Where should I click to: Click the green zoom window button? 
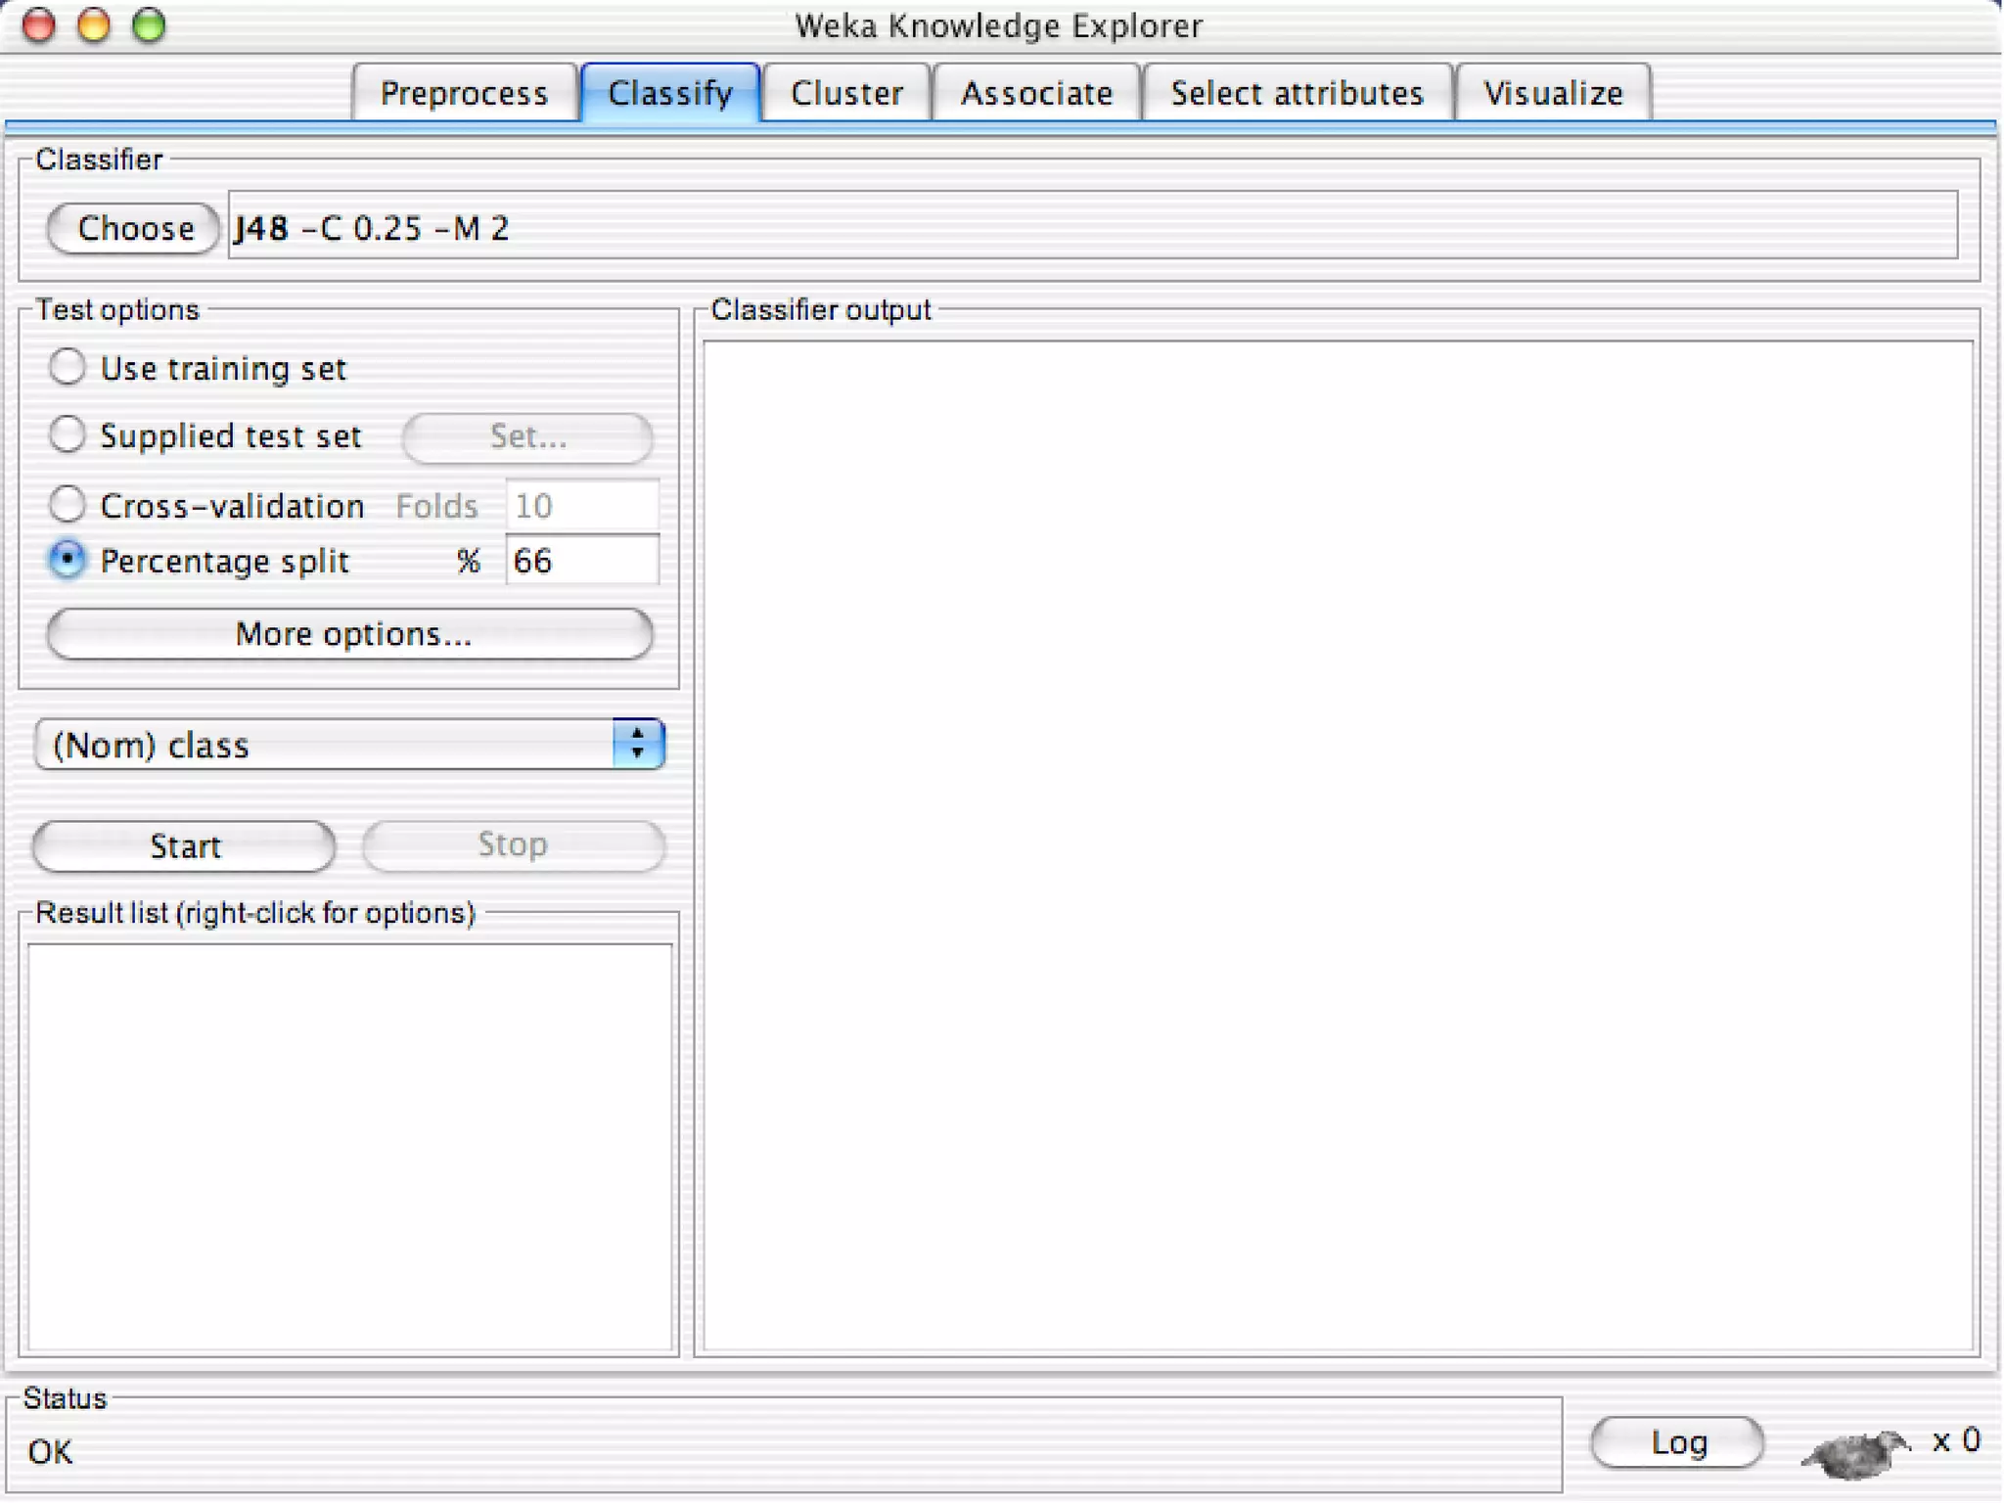click(149, 25)
